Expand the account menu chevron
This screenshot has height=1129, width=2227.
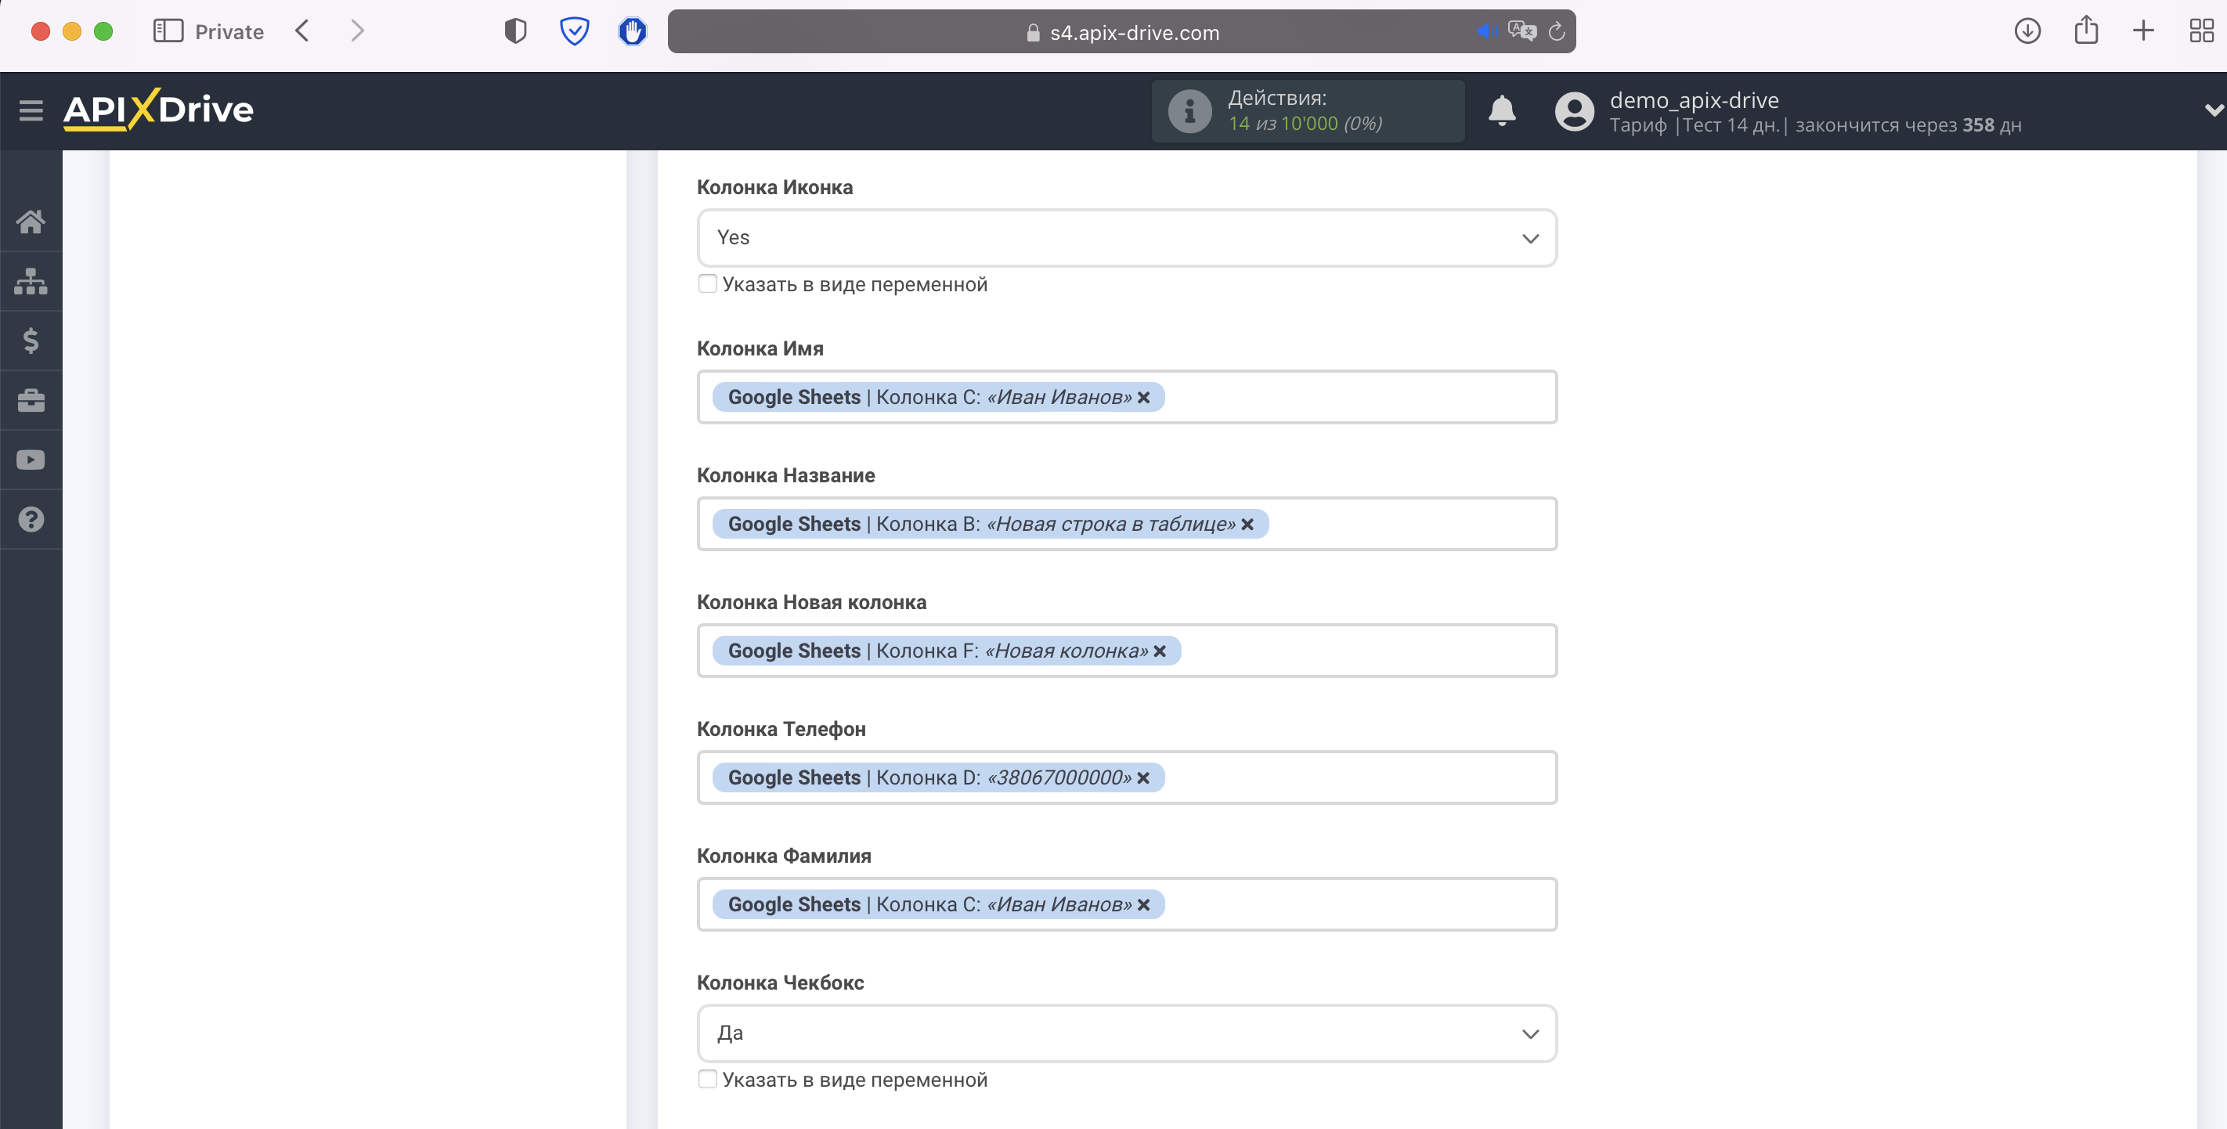[2213, 110]
